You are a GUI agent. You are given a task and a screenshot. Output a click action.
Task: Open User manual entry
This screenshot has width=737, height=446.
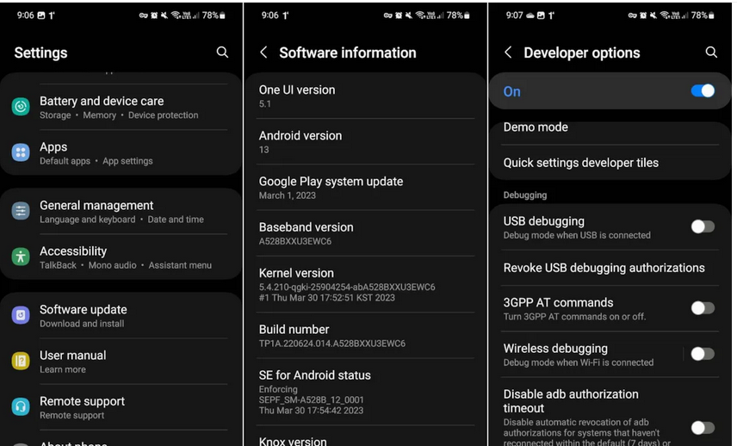point(121,362)
